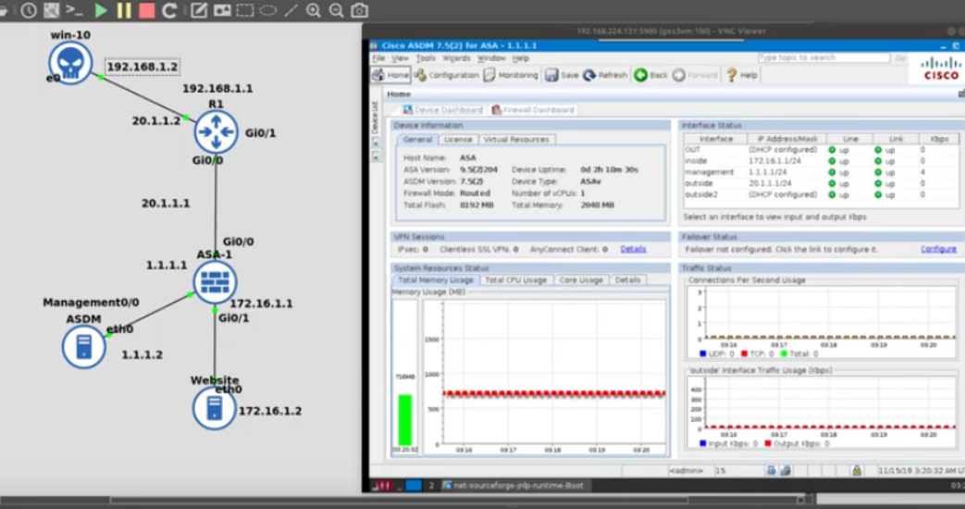Click the zoom in magnifier icon
Viewport: 965px width, 509px height.
click(x=314, y=11)
